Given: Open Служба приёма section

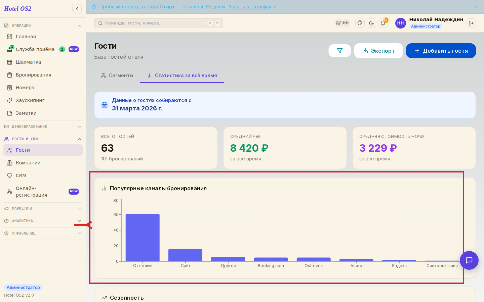Looking at the screenshot, I should coord(43,49).
